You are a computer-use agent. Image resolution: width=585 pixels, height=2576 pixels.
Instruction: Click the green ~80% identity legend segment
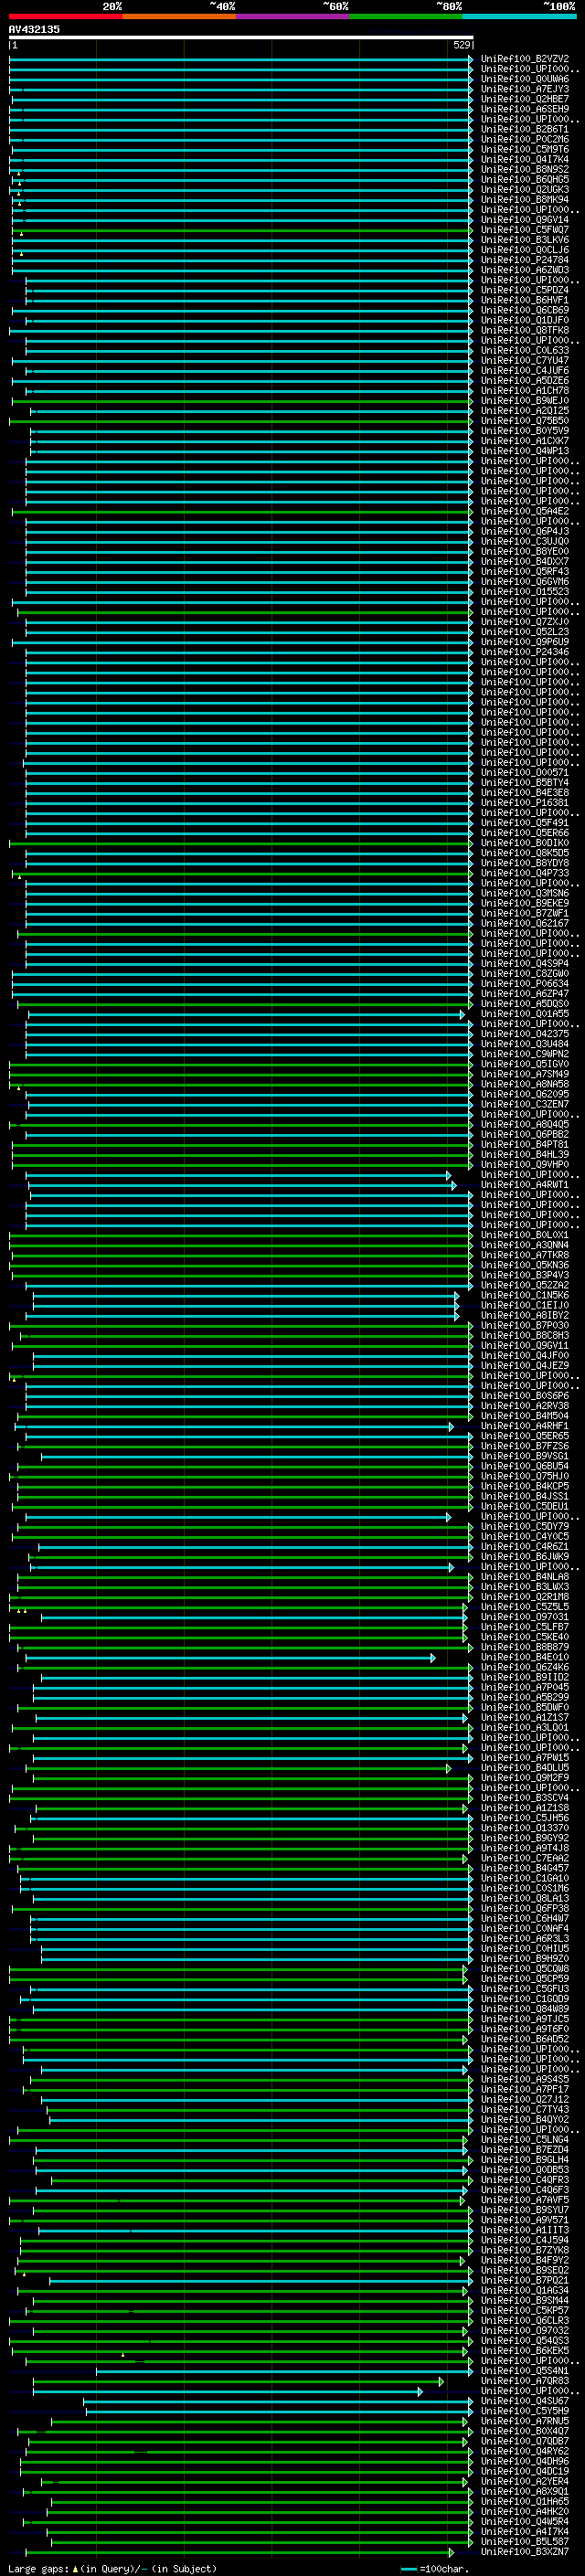coord(406,16)
